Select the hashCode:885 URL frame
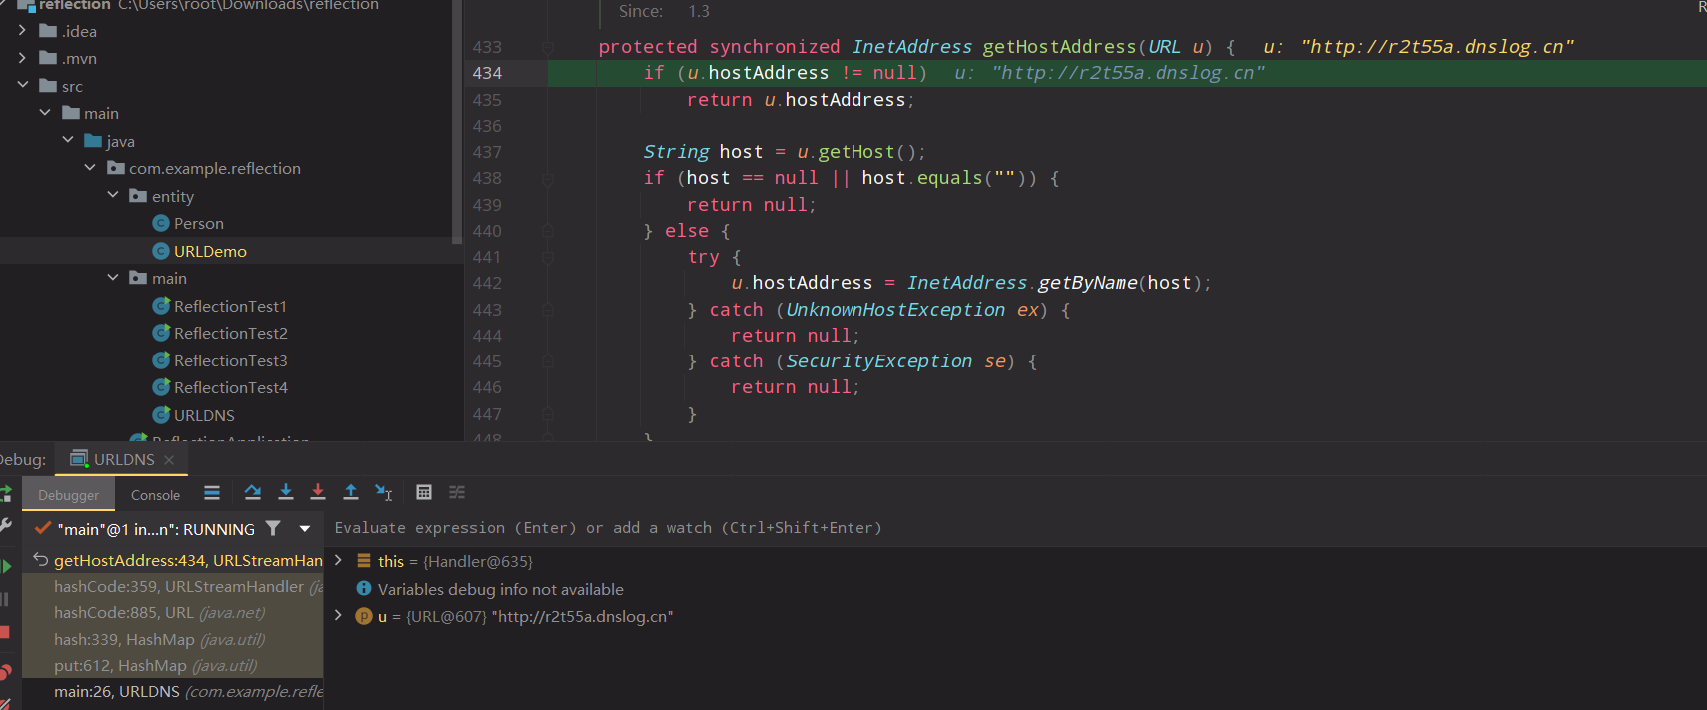 pyautogui.click(x=173, y=613)
